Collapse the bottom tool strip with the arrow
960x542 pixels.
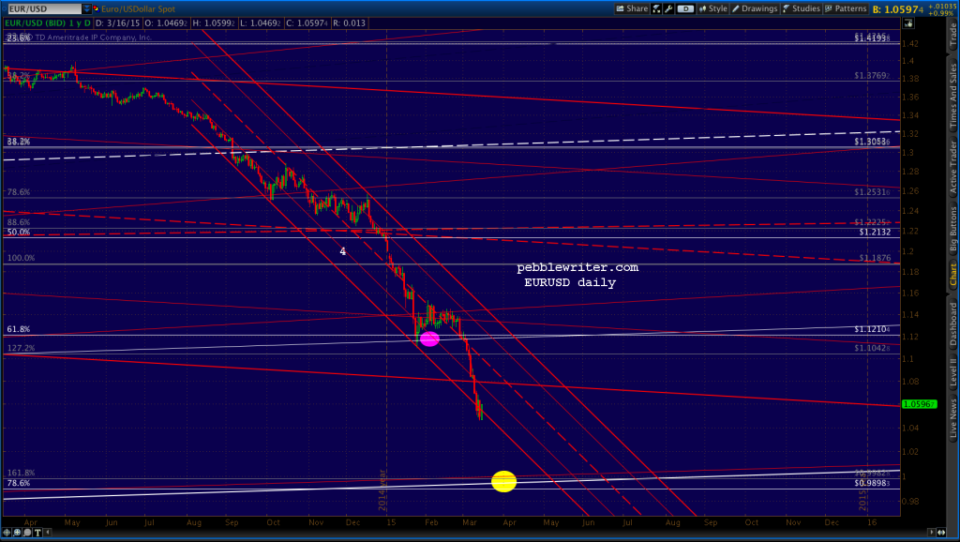(x=48, y=533)
